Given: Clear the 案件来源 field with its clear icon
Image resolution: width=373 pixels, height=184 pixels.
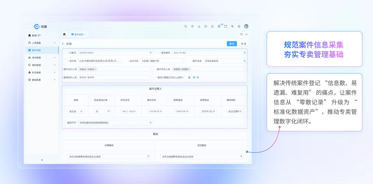Looking at the screenshot, I should [x=244, y=61].
